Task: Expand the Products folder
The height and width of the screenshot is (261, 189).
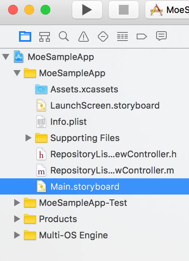Action: (x=17, y=219)
